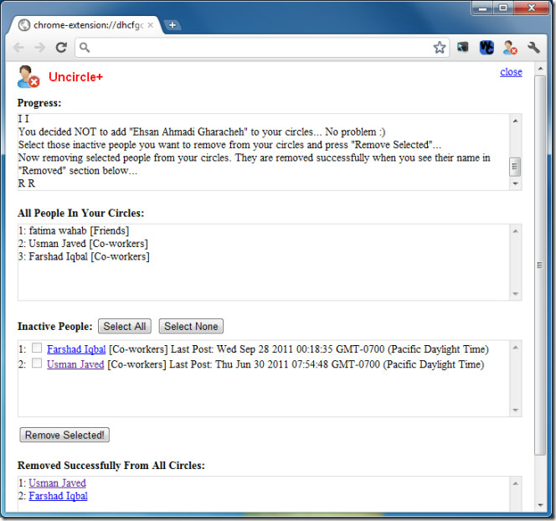Screen dimensions: 556x521
Task: Click scroll up arrow in Removed list box
Action: tap(515, 483)
